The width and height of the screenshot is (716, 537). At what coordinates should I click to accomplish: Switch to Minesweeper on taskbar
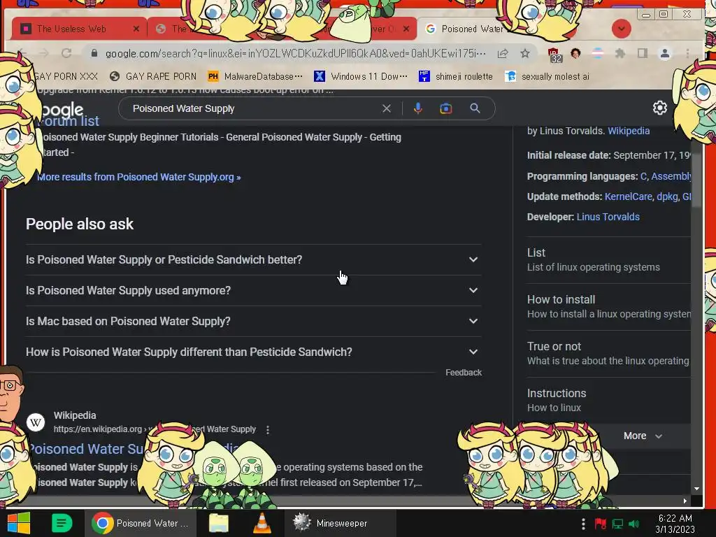click(x=341, y=523)
